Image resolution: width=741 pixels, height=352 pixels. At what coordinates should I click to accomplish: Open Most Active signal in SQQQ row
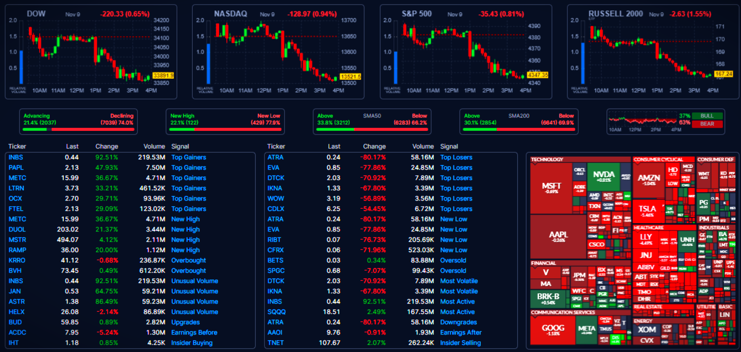[458, 312]
